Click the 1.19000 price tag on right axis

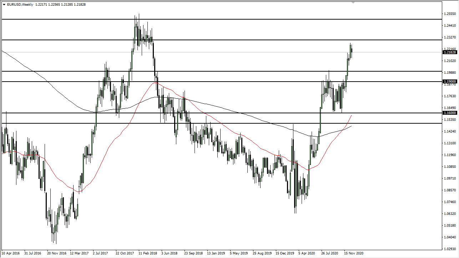tap(449, 82)
